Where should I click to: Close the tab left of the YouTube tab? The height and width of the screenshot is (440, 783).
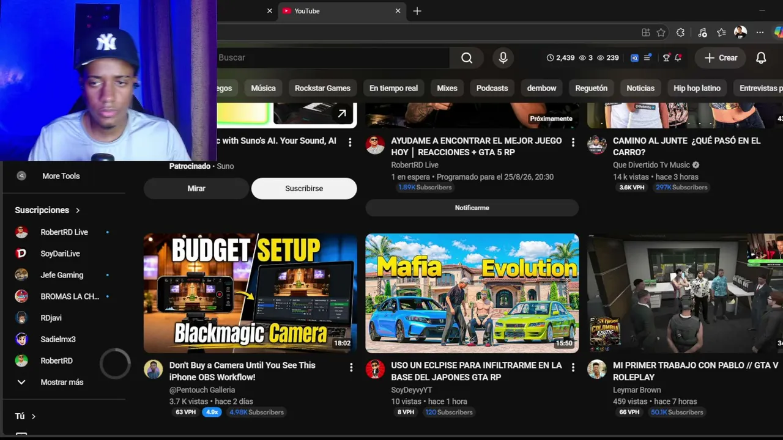click(269, 11)
